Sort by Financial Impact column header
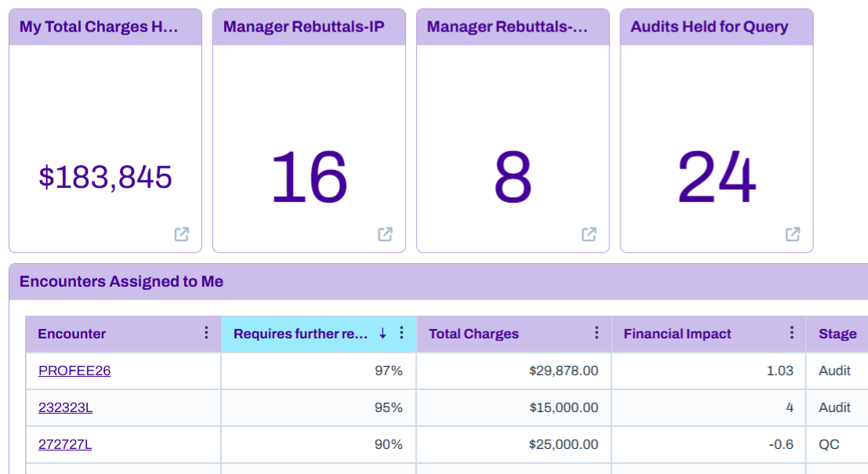The width and height of the screenshot is (868, 474). pyautogui.click(x=677, y=334)
